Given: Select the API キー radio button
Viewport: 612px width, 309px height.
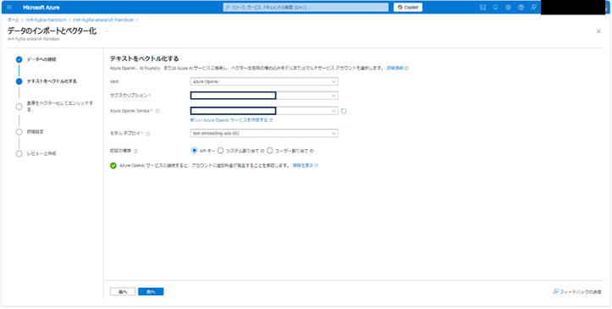Looking at the screenshot, I should pos(195,151).
